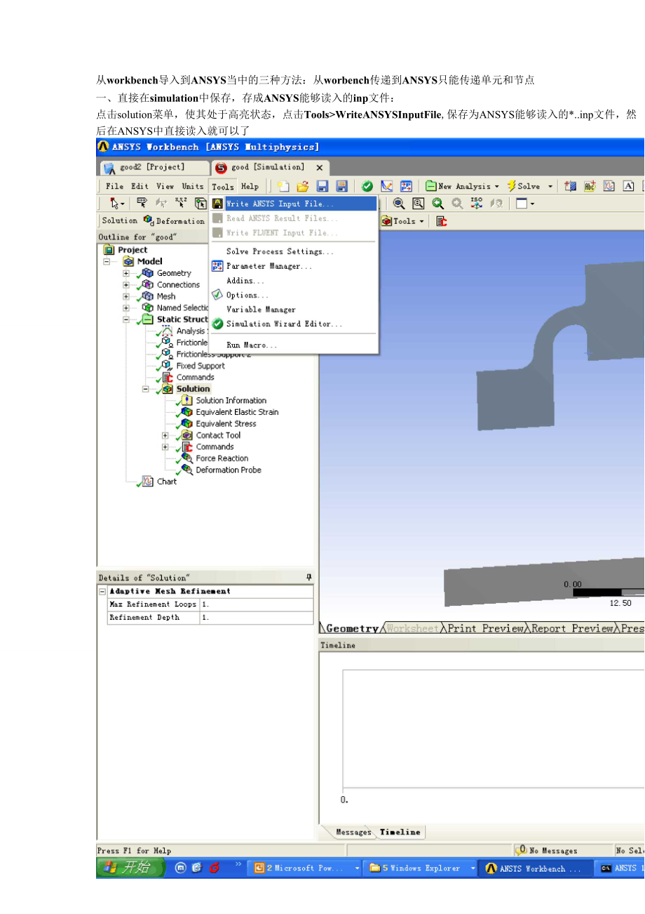Click the Commands icon beside Tools dropdown
Viewport: 645px width, 914px height.
pyautogui.click(x=442, y=221)
